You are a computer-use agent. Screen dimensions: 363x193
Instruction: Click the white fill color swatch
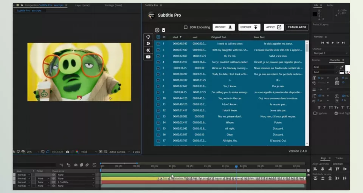point(347,68)
